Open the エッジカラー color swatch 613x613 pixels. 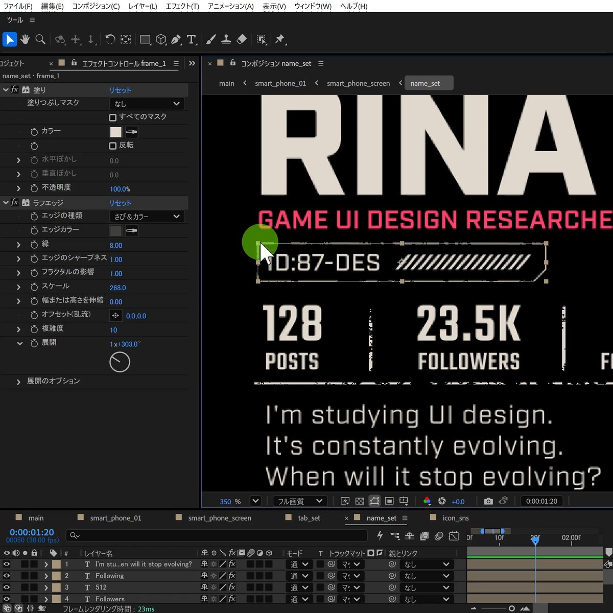coord(116,231)
